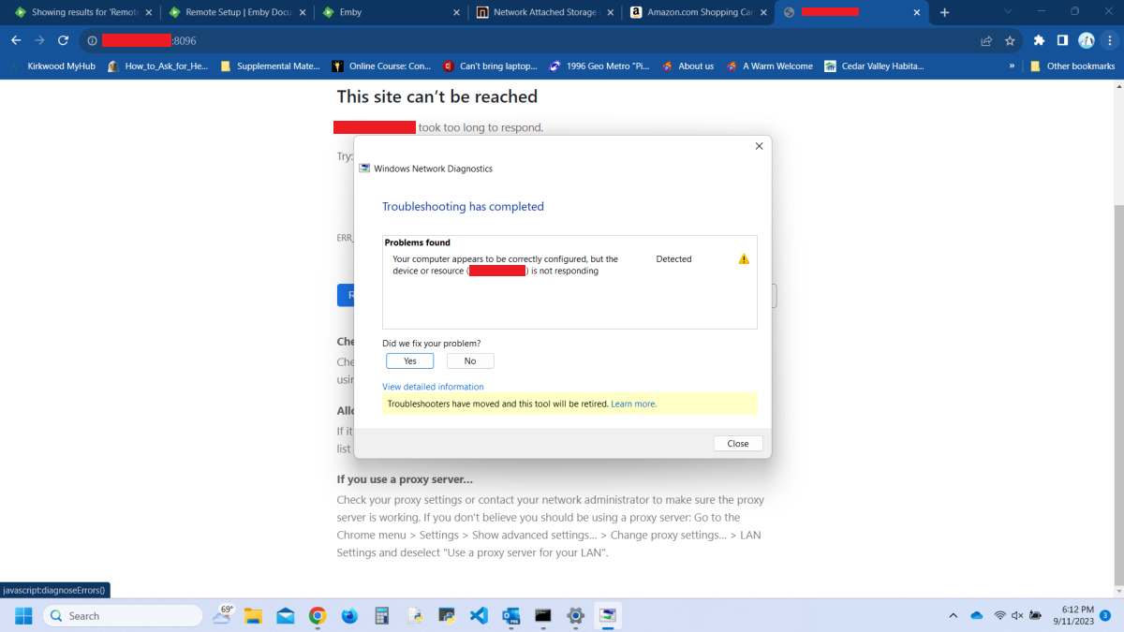Screen dimensions: 1124x632
Task: Open a new Chrome tab
Action: point(944,12)
